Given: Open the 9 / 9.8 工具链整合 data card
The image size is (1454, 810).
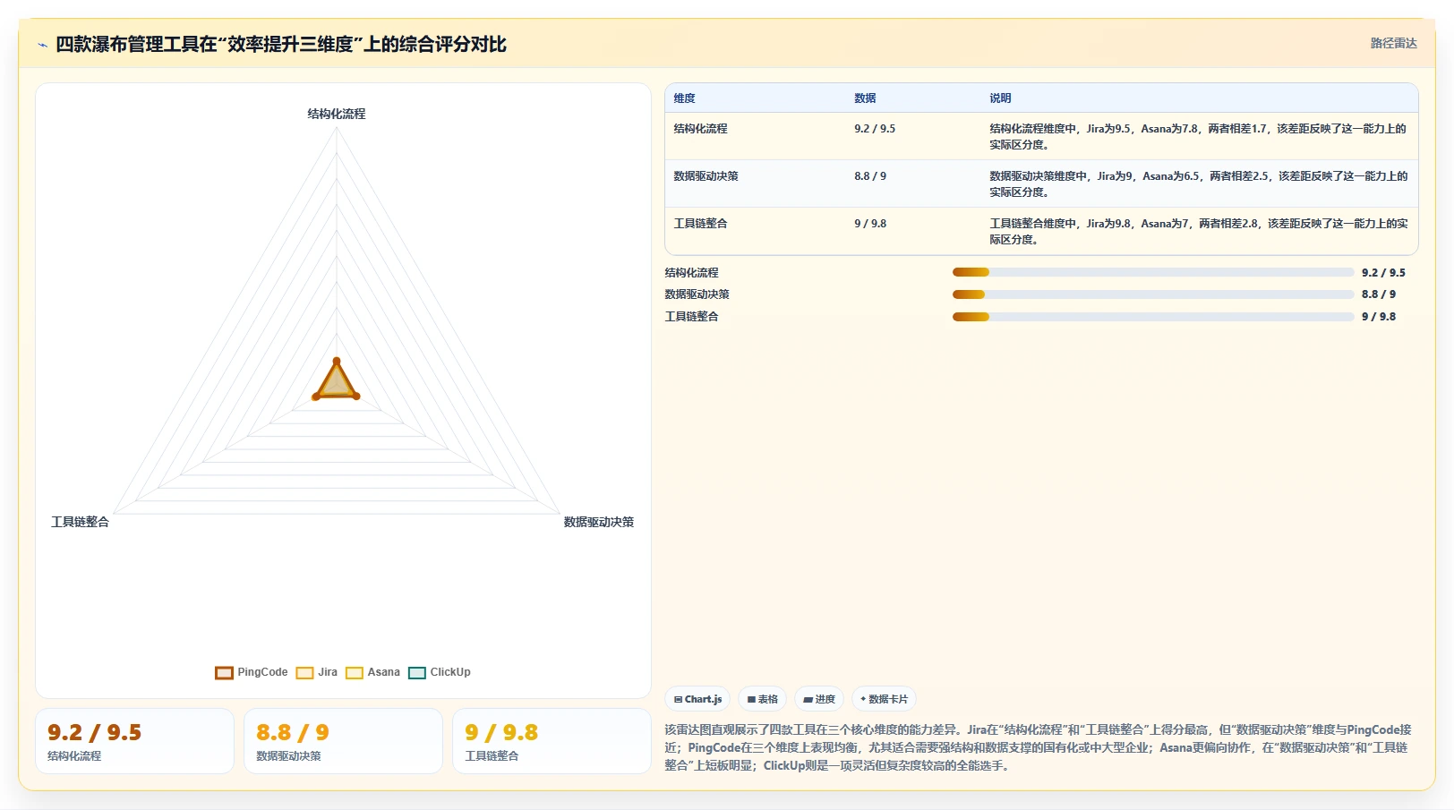Looking at the screenshot, I should point(552,741).
